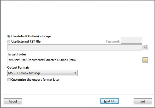Open the Target Folder browse folder icon
The height and width of the screenshot is (108, 155).
[145, 60]
